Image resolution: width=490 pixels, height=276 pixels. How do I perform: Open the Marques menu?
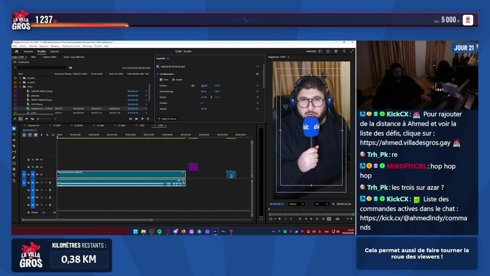coord(55,46)
